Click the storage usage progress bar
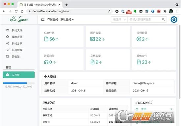Viewport: 181px width, 126px height. coord(19,83)
